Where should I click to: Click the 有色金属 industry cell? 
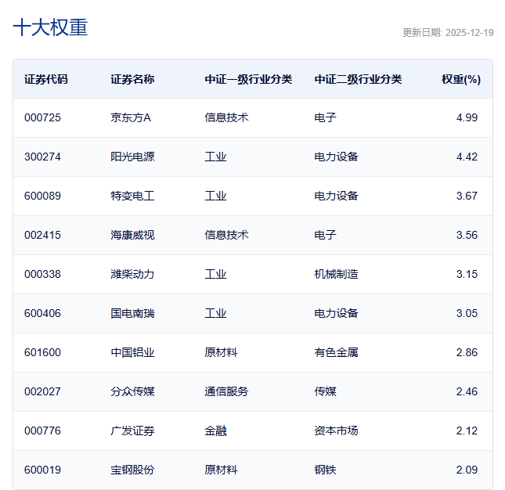tap(336, 352)
